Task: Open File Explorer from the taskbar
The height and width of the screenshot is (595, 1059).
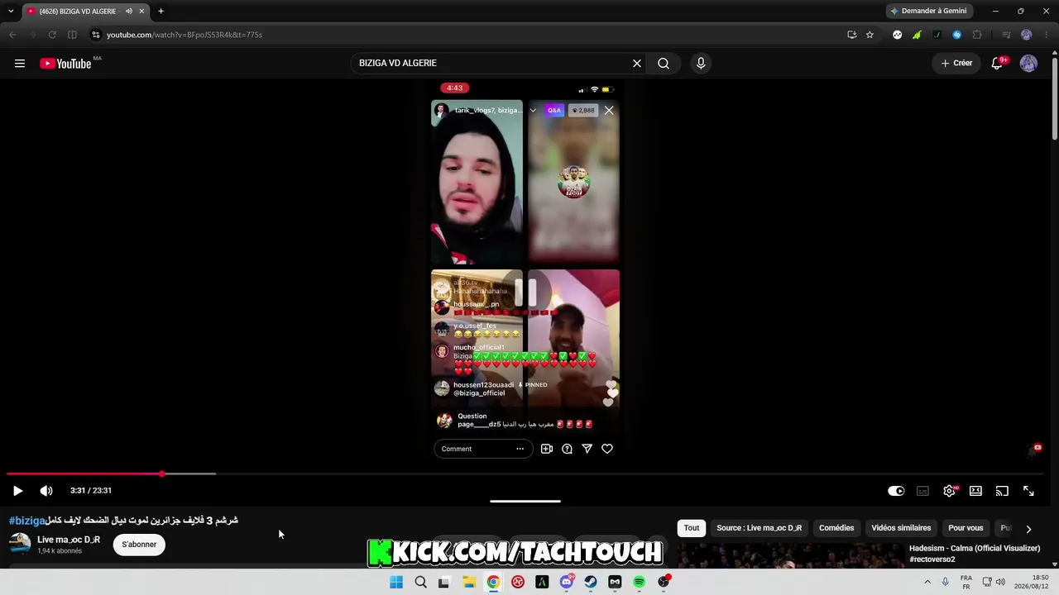Action: click(x=469, y=582)
